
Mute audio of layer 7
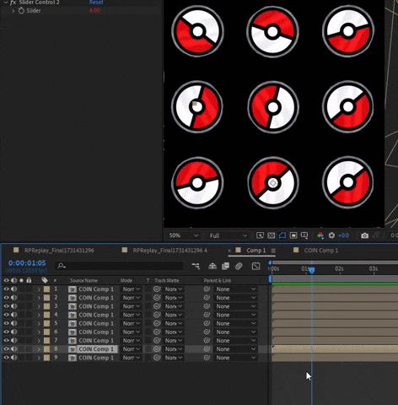click(x=13, y=340)
